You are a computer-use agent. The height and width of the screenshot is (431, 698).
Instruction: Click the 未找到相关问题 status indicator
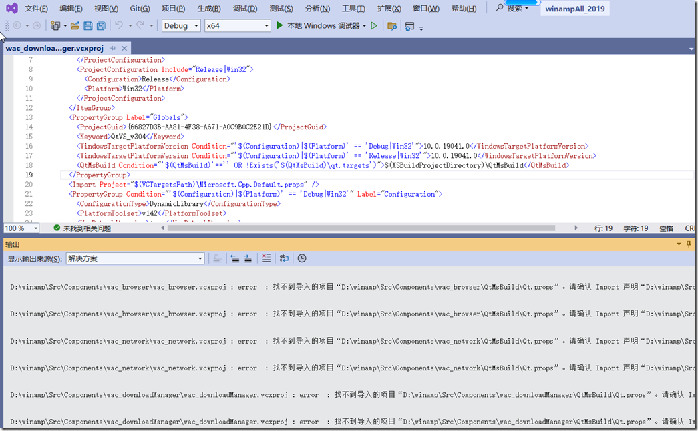[x=82, y=228]
